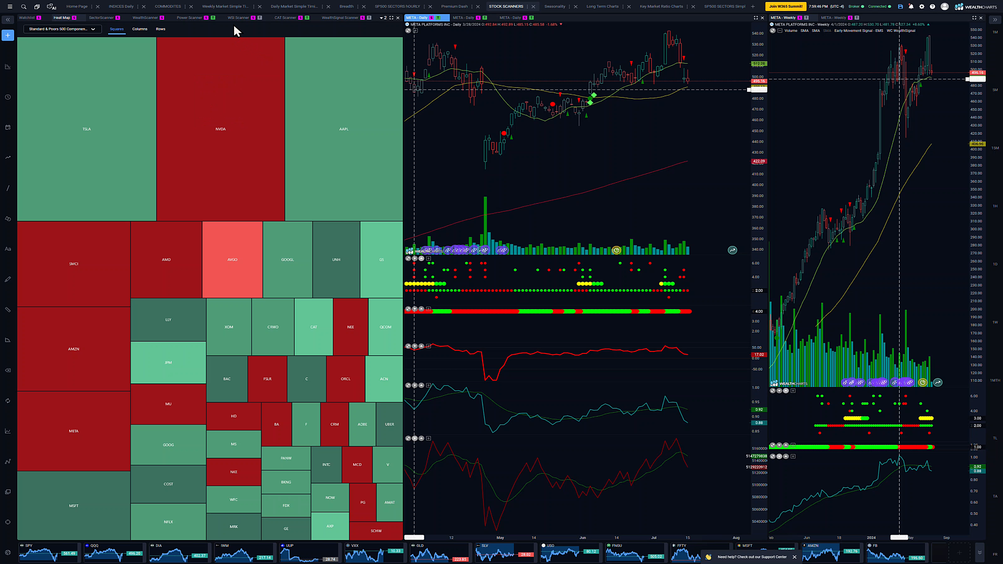Click the layouts copy icon in top bar
The image size is (1003, 564).
coord(37,6)
